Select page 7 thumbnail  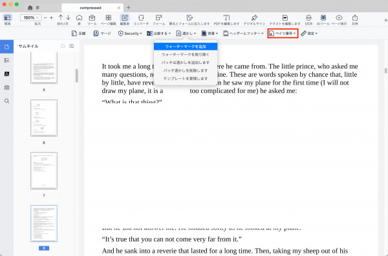pos(44,171)
